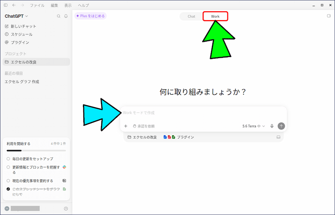Click the plus attach icon in composer

pyautogui.click(x=126, y=126)
